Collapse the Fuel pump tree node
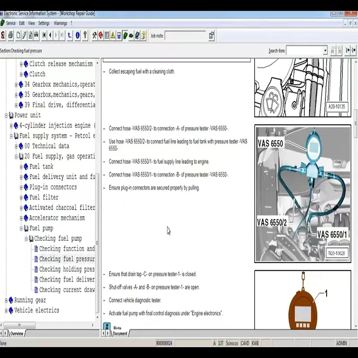This screenshot has height=358, width=358. (x=21, y=228)
